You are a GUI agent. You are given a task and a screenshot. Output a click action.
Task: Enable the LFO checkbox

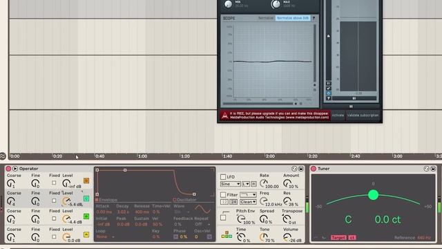point(223,177)
